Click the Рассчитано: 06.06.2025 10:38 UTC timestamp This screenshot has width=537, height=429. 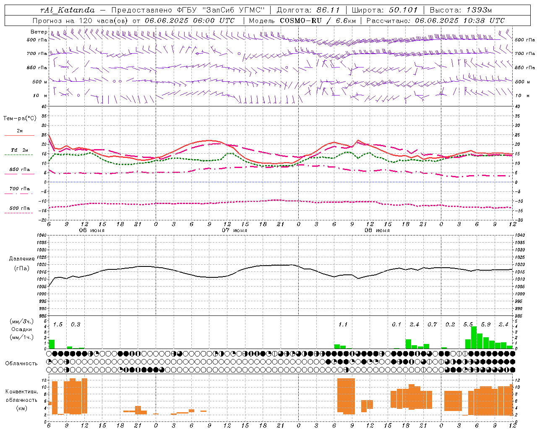pyautogui.click(x=435, y=21)
